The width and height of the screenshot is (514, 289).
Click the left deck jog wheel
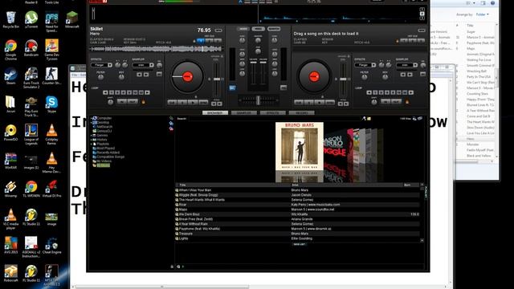(x=187, y=77)
